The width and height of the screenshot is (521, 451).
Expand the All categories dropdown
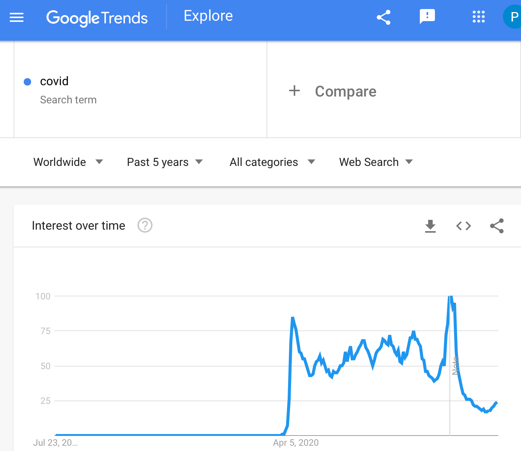273,162
